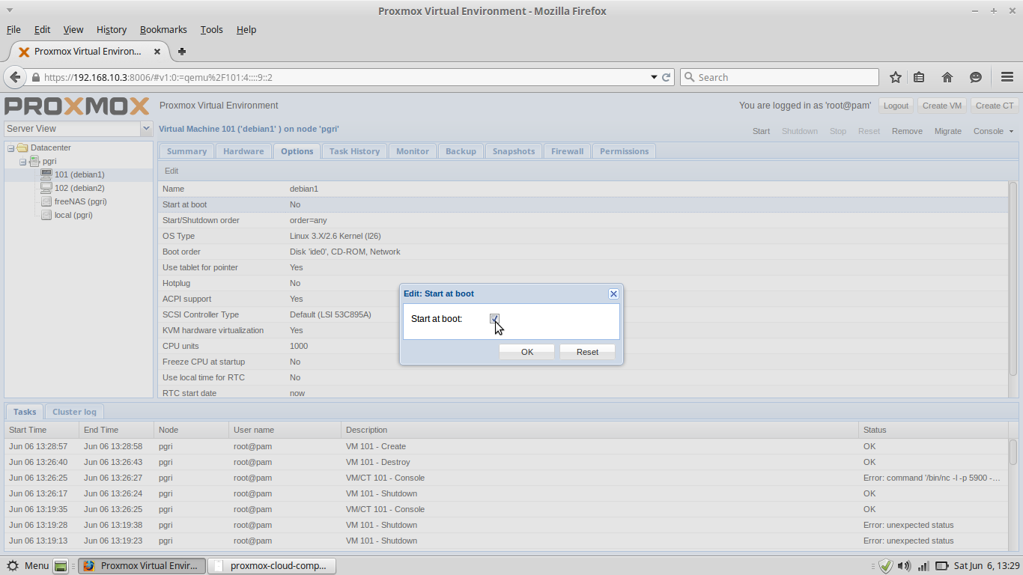Select the 'VM 101 - Create' task row
This screenshot has height=575, width=1023.
click(x=507, y=446)
